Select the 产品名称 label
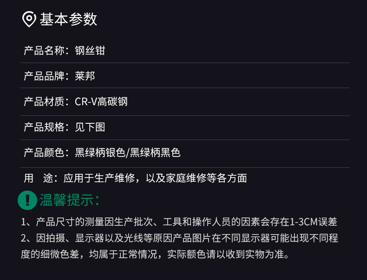The height and width of the screenshot is (280, 367). (x=44, y=51)
